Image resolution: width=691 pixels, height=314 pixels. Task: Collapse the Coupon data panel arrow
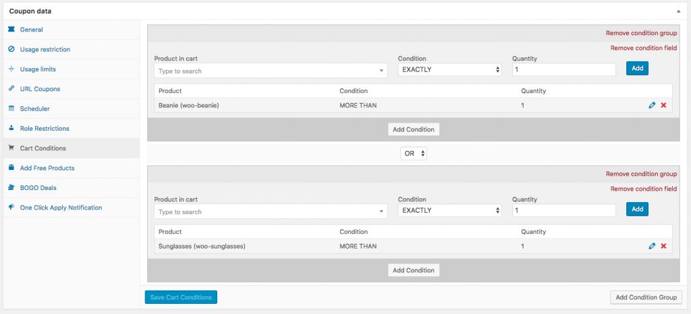click(678, 11)
